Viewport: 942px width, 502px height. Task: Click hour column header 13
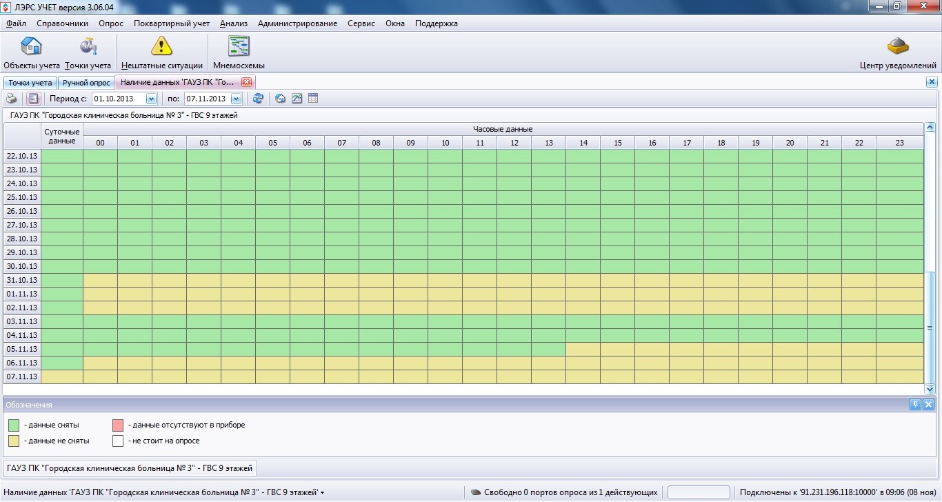coord(549,143)
